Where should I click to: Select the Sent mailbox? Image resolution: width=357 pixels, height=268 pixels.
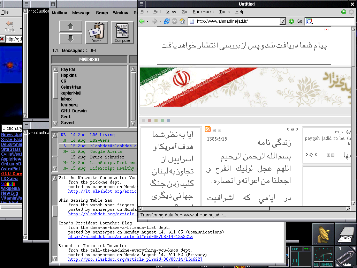[66, 117]
